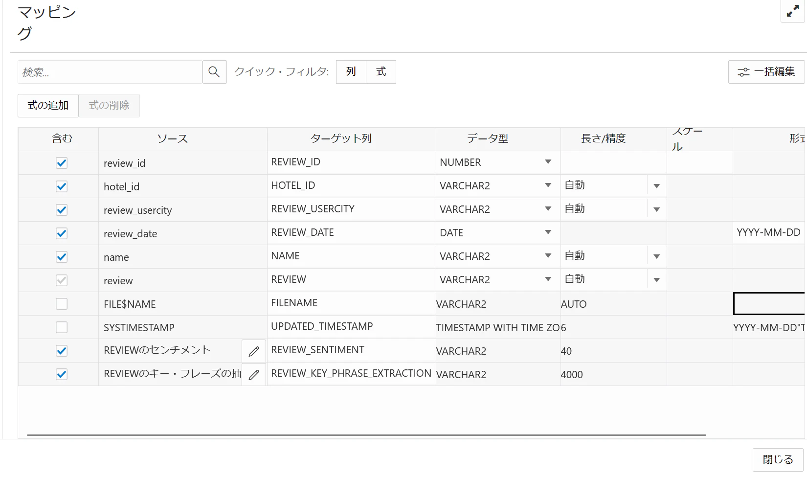Click the REVIEW_KEY_PHRASE_EXTRACTION target column field
This screenshot has width=807, height=477.
[351, 373]
